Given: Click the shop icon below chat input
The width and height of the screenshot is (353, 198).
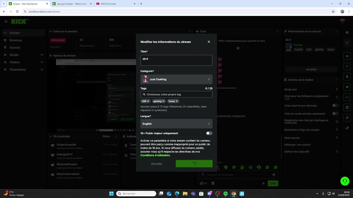Looking at the screenshot, I should pos(213,183).
